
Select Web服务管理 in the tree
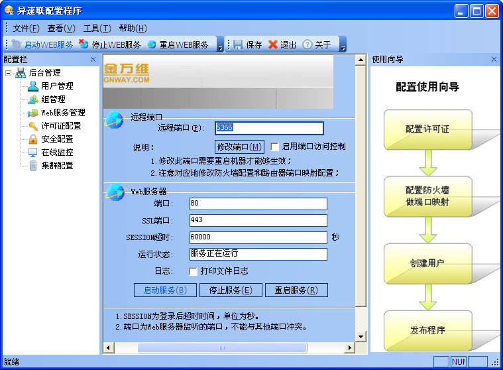63,113
